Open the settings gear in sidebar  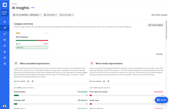(x=5, y=64)
